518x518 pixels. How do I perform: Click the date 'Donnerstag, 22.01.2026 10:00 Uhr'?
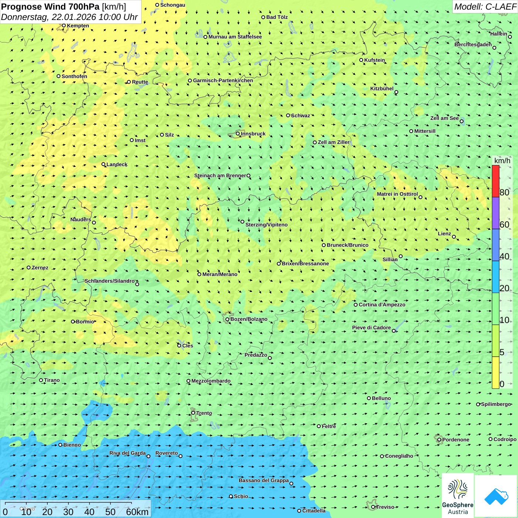pos(69,17)
